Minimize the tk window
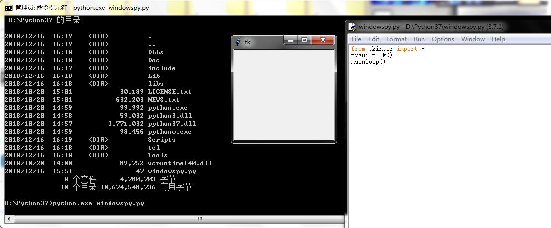This screenshot has width=551, height=228. [x=291, y=40]
